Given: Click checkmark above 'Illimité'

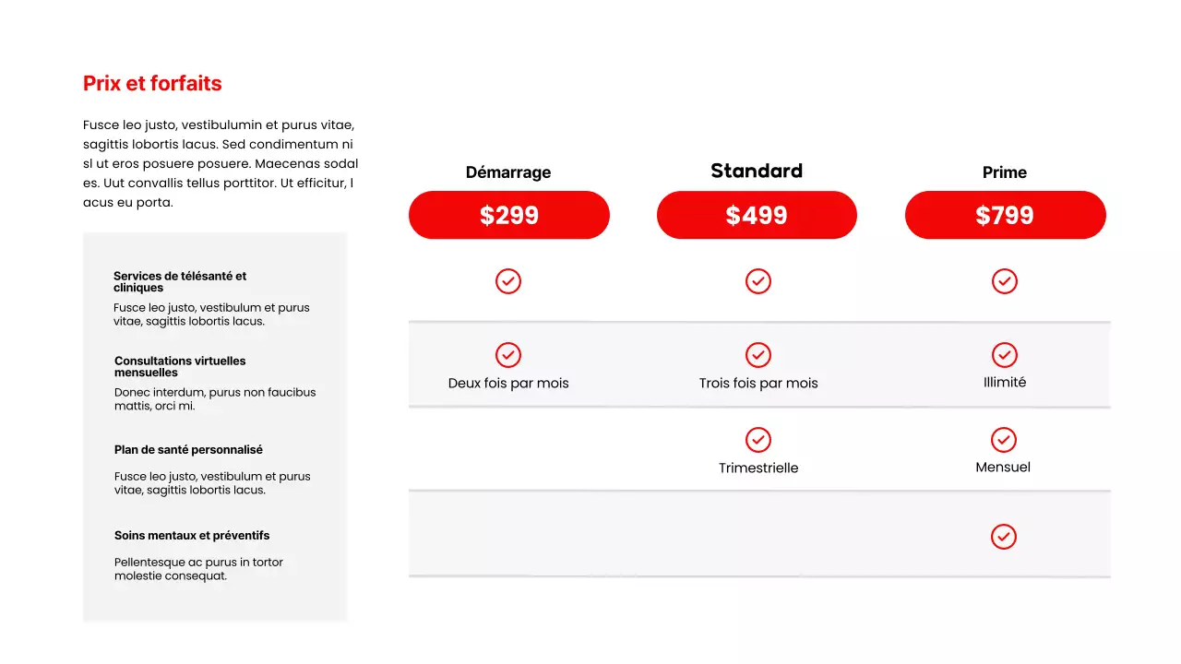Looking at the screenshot, I should click(1005, 355).
